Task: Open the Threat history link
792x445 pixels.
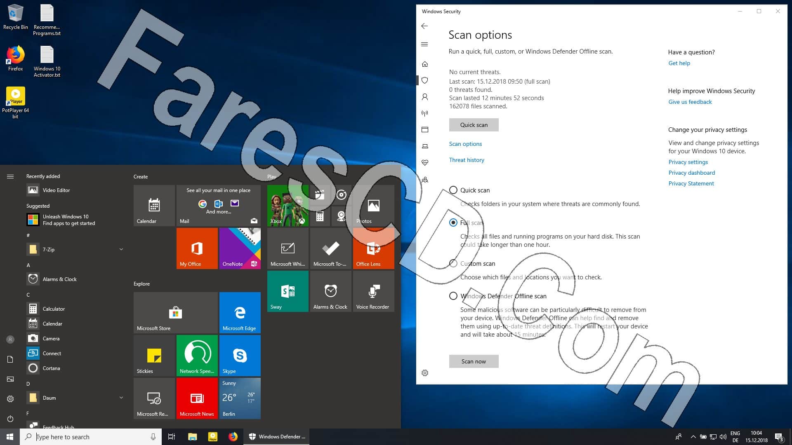Action: point(467,160)
